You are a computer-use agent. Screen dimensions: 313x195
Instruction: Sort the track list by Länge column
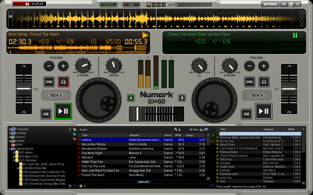pos(195,135)
